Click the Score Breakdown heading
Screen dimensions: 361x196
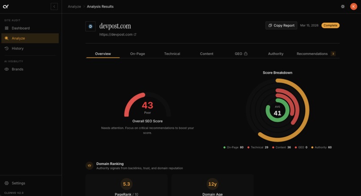click(277, 72)
